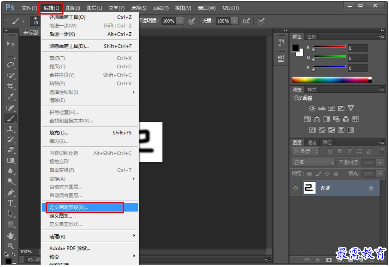389x267 pixels.
Task: Open the 编辑(E) menu
Action: pos(51,8)
